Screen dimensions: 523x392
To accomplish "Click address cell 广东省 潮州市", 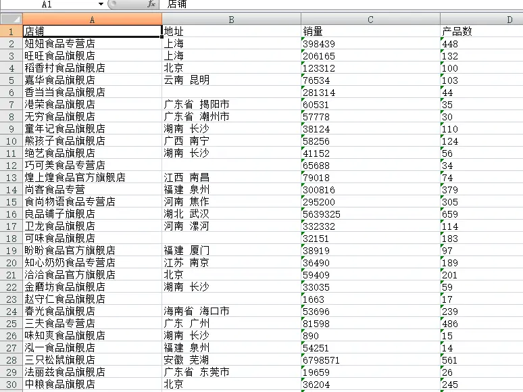I will (x=232, y=116).
